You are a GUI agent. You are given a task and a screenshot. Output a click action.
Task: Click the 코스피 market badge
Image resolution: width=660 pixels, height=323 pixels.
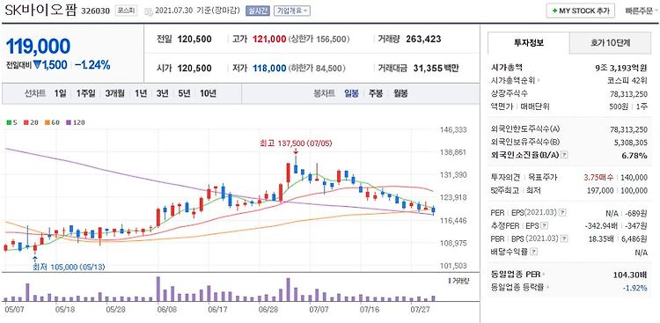[x=126, y=11]
